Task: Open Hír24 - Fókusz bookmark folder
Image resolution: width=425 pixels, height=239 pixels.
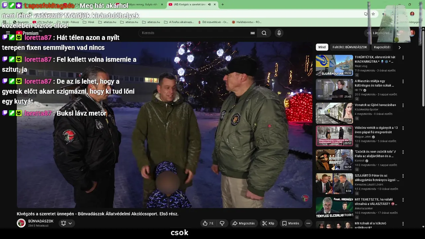Action: (68, 22)
